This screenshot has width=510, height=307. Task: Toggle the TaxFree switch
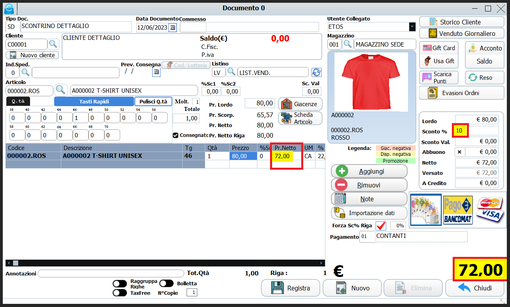coord(120,292)
